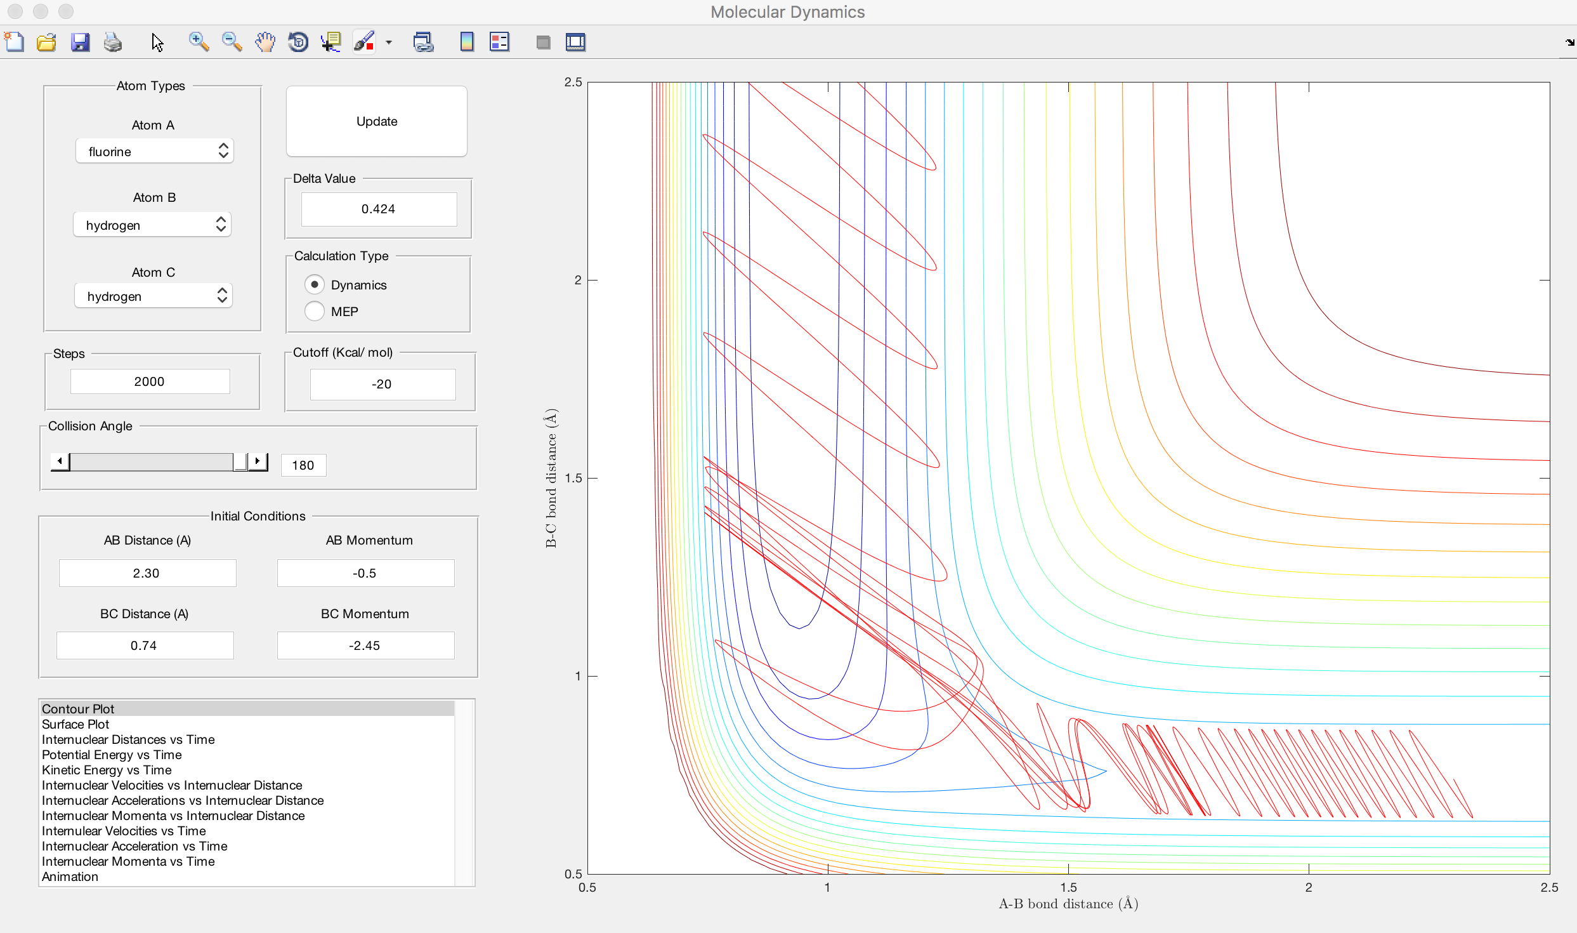Activate the Rotate 3D tool
Viewport: 1577px width, 933px height.
pyautogui.click(x=298, y=43)
